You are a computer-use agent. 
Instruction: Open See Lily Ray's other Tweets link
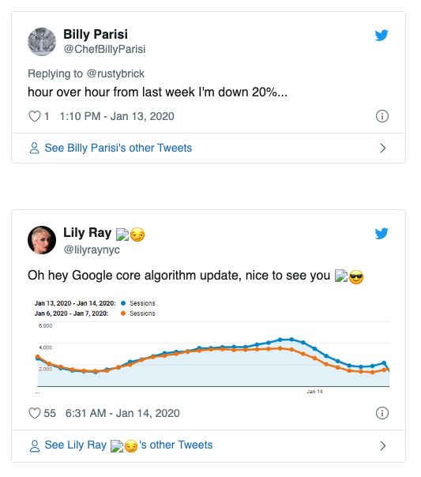point(129,445)
